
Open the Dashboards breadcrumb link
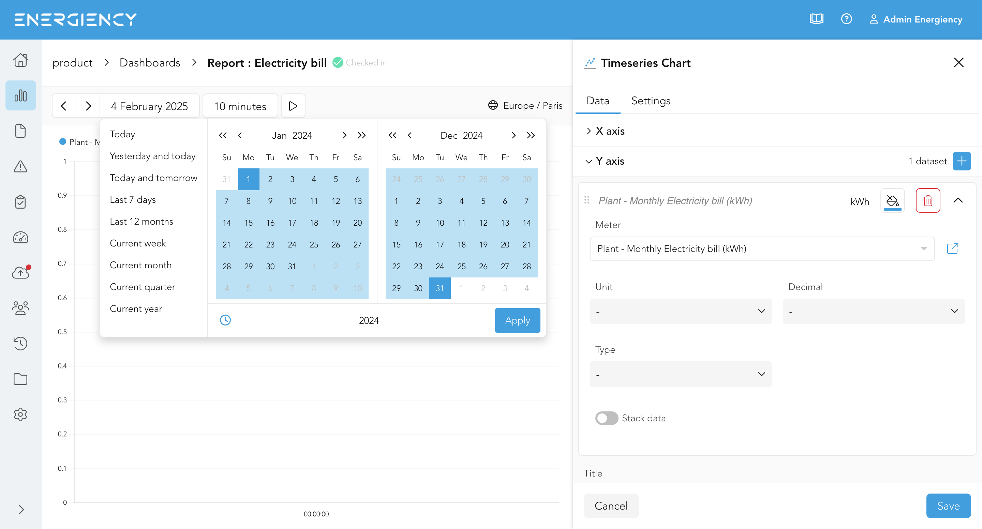(x=150, y=63)
